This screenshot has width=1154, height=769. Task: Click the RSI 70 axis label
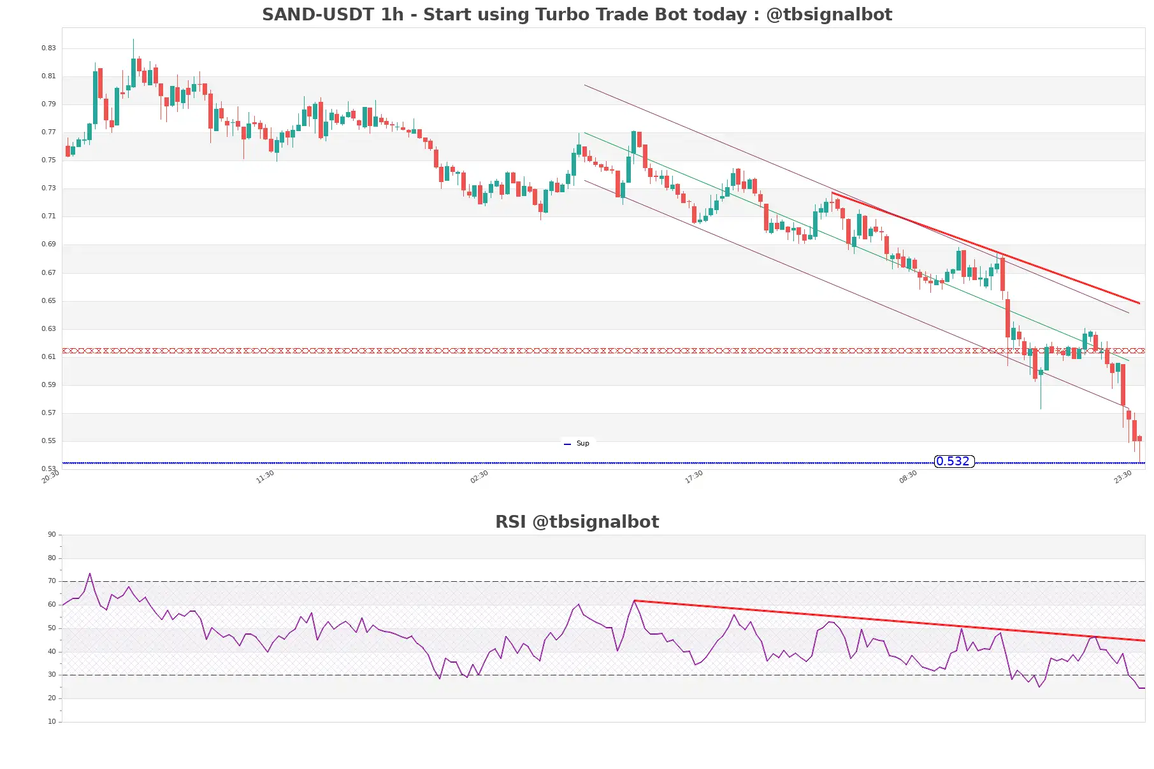(x=52, y=581)
